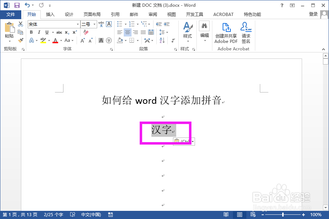This screenshot has height=219, width=329.
Task: Switch to the Insert tab
Action: click(50, 15)
